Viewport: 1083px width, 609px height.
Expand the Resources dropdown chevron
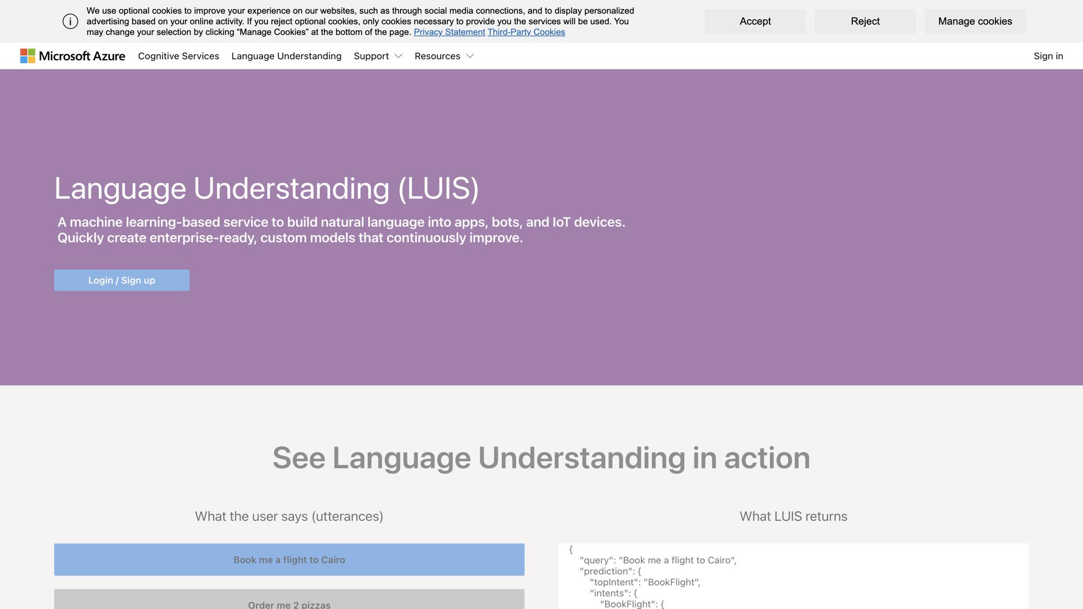pos(470,56)
